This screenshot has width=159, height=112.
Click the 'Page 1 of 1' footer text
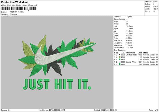tap(153, 110)
